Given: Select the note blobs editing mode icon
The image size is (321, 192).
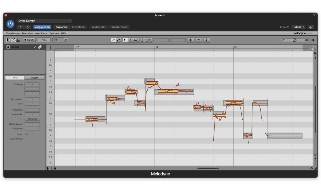Looking at the screenshot, I should (x=113, y=40).
